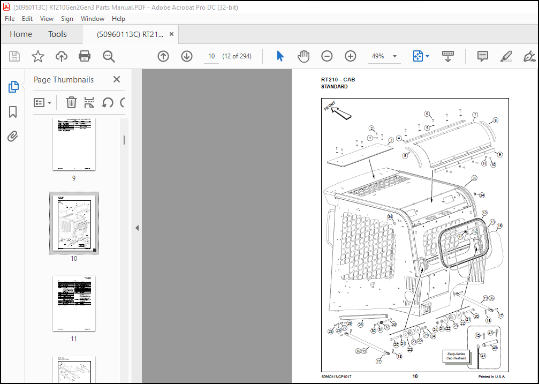Switch to the Home tab
Screen dimensions: 539x384
pos(21,34)
